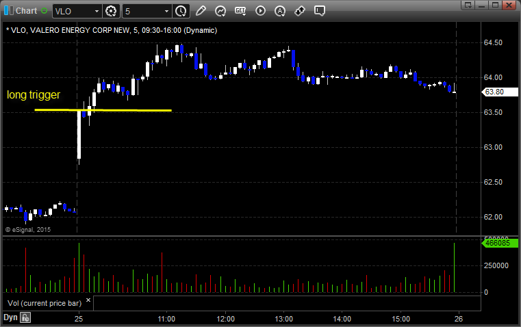Screen dimensions: 521x327
Task: Maximize the chart window
Action: pyautogui.click(x=495, y=5)
